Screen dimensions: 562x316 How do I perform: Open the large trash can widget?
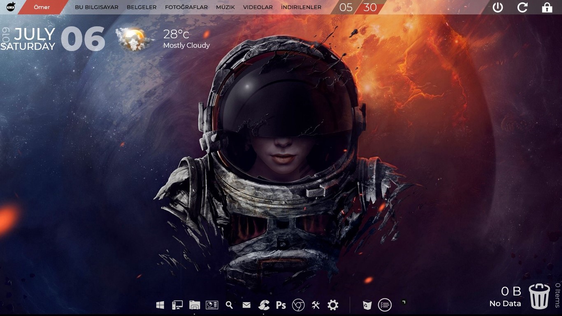(539, 296)
